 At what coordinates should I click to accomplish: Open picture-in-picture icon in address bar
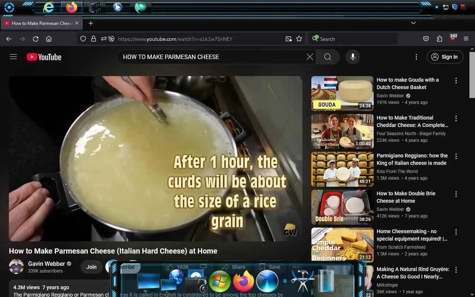tap(288, 39)
